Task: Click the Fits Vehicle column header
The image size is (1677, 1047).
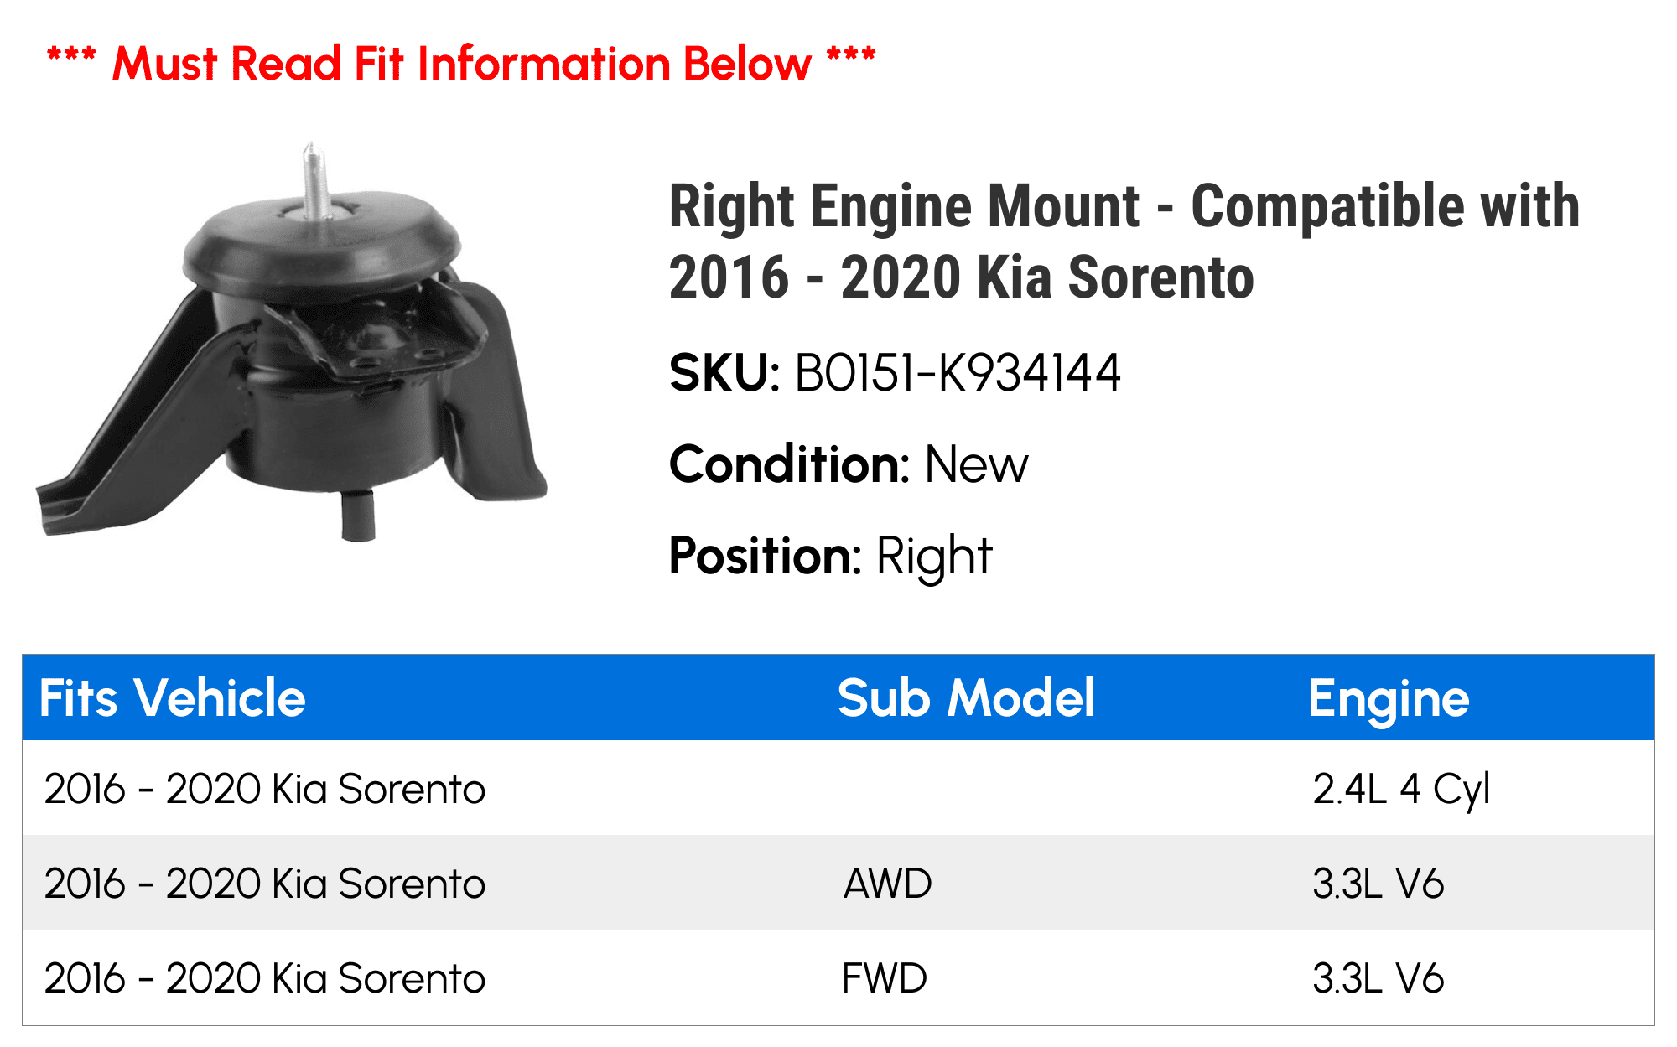Action: pyautogui.click(x=173, y=697)
